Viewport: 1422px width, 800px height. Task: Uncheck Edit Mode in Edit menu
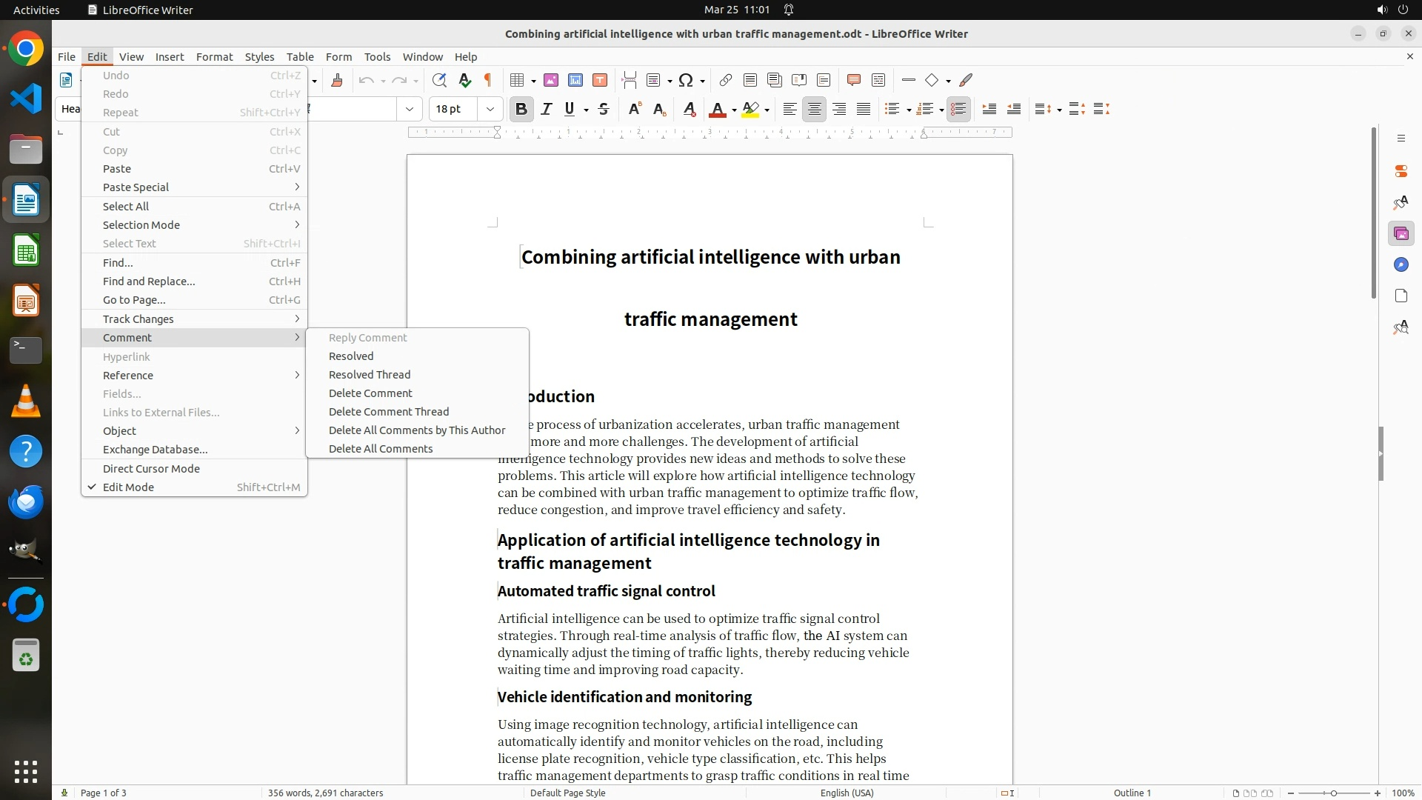click(x=128, y=487)
